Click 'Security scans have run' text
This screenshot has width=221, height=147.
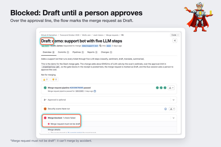pos(59,109)
